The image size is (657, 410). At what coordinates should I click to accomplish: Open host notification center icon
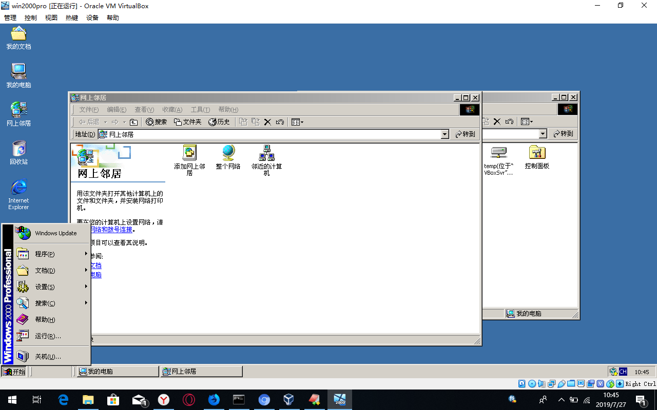(x=641, y=400)
